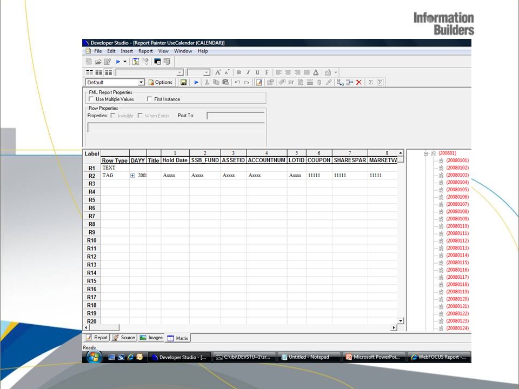Open the fill color dropdown arrow
The height and width of the screenshot is (389, 519).
[x=336, y=72]
